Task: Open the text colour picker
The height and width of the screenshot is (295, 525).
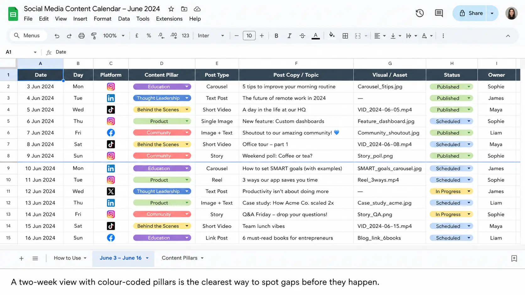Action: 316,36
